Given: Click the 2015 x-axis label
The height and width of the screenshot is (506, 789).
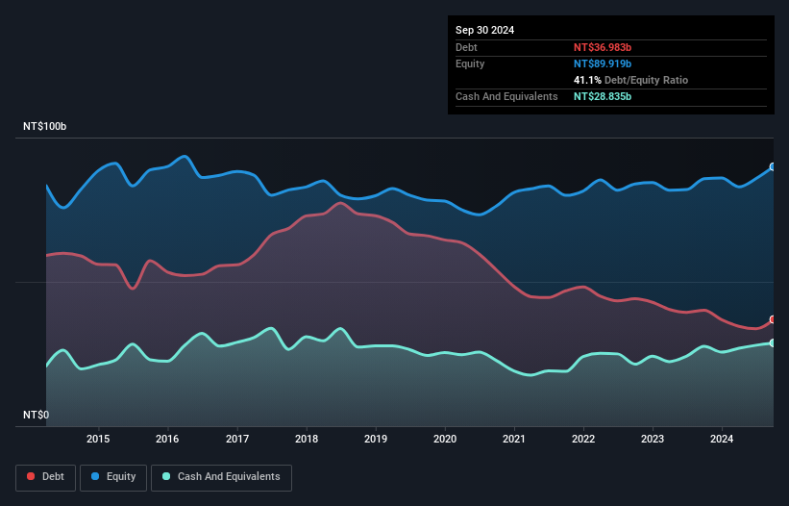Looking at the screenshot, I should [x=98, y=439].
